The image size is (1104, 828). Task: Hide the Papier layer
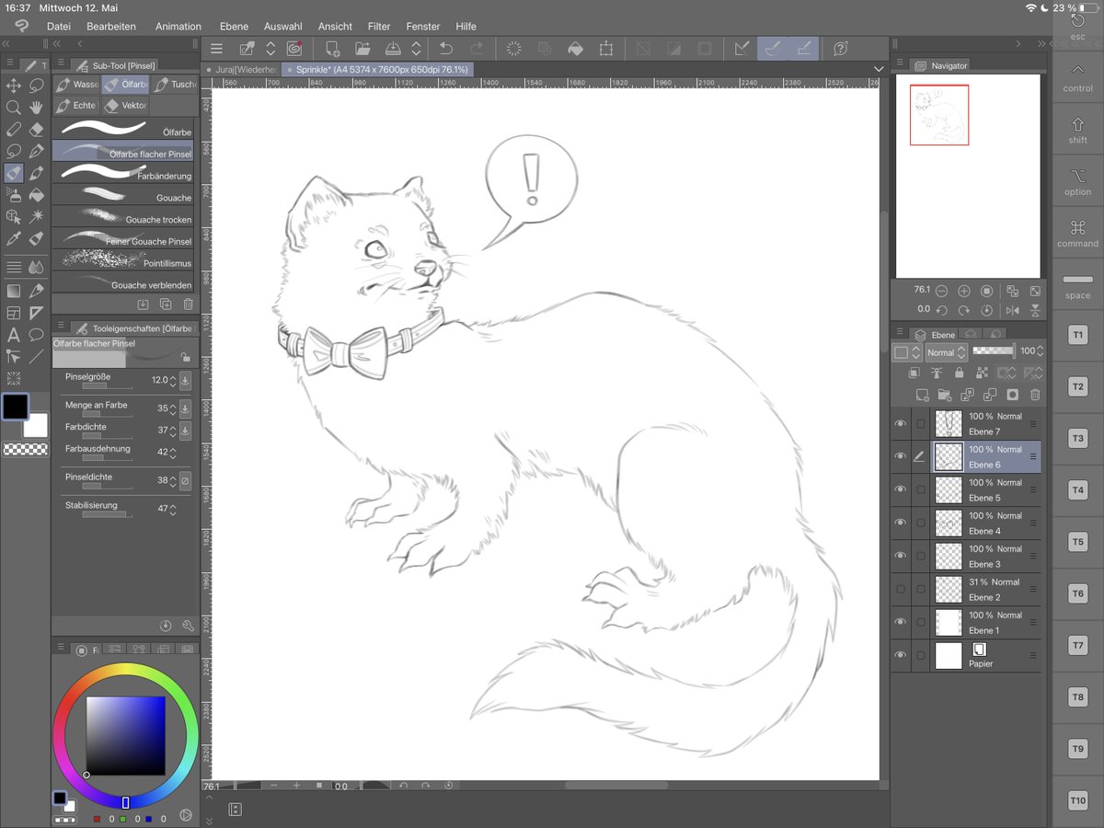coord(900,656)
